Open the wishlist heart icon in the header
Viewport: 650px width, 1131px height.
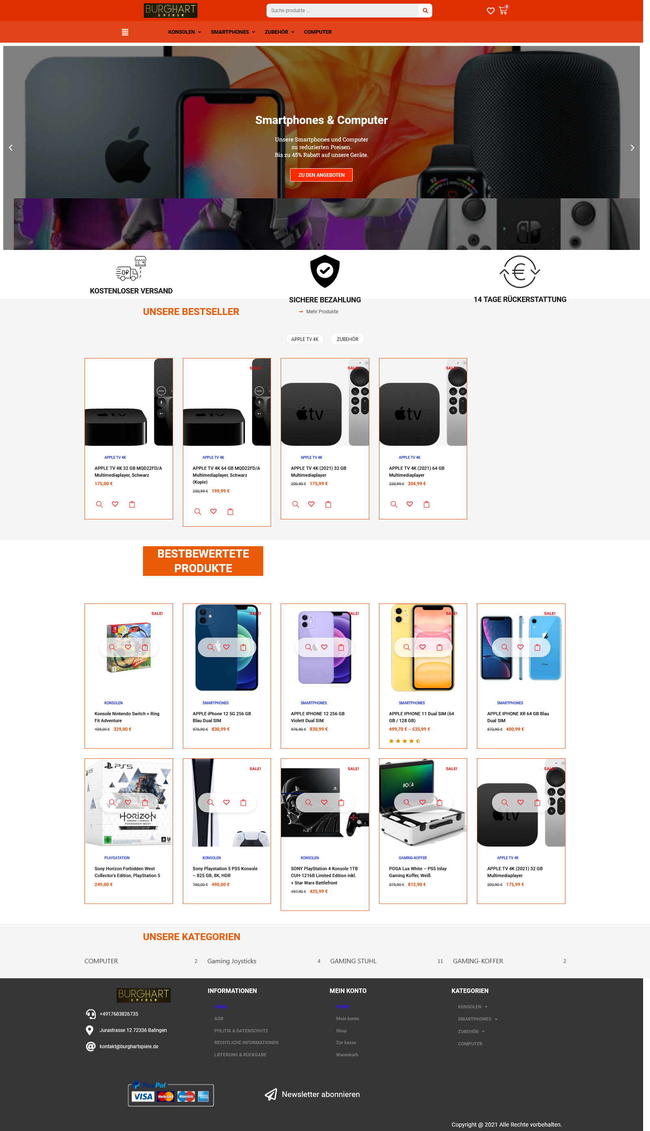(490, 11)
